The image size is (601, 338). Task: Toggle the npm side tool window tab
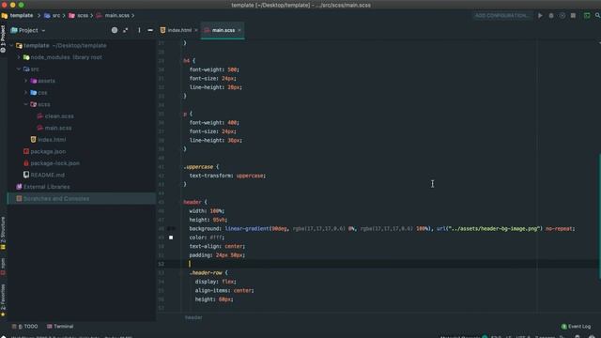click(3, 267)
